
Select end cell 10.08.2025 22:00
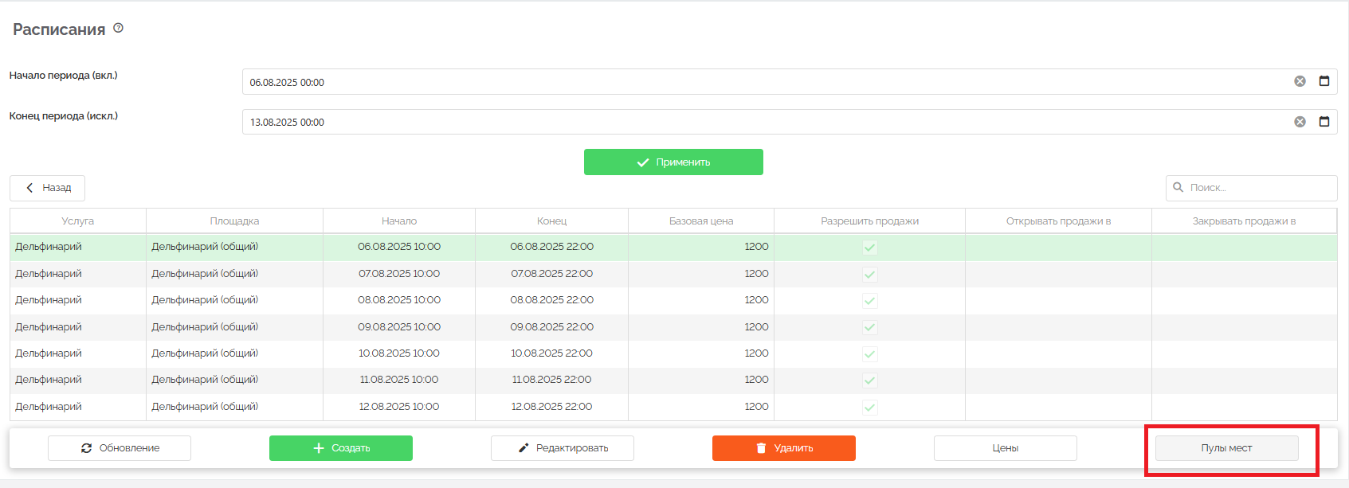point(551,353)
